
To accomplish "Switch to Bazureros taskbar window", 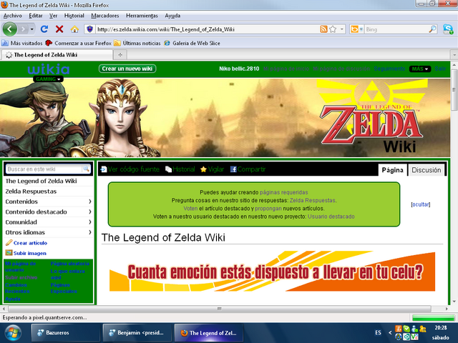I will 65,333.
